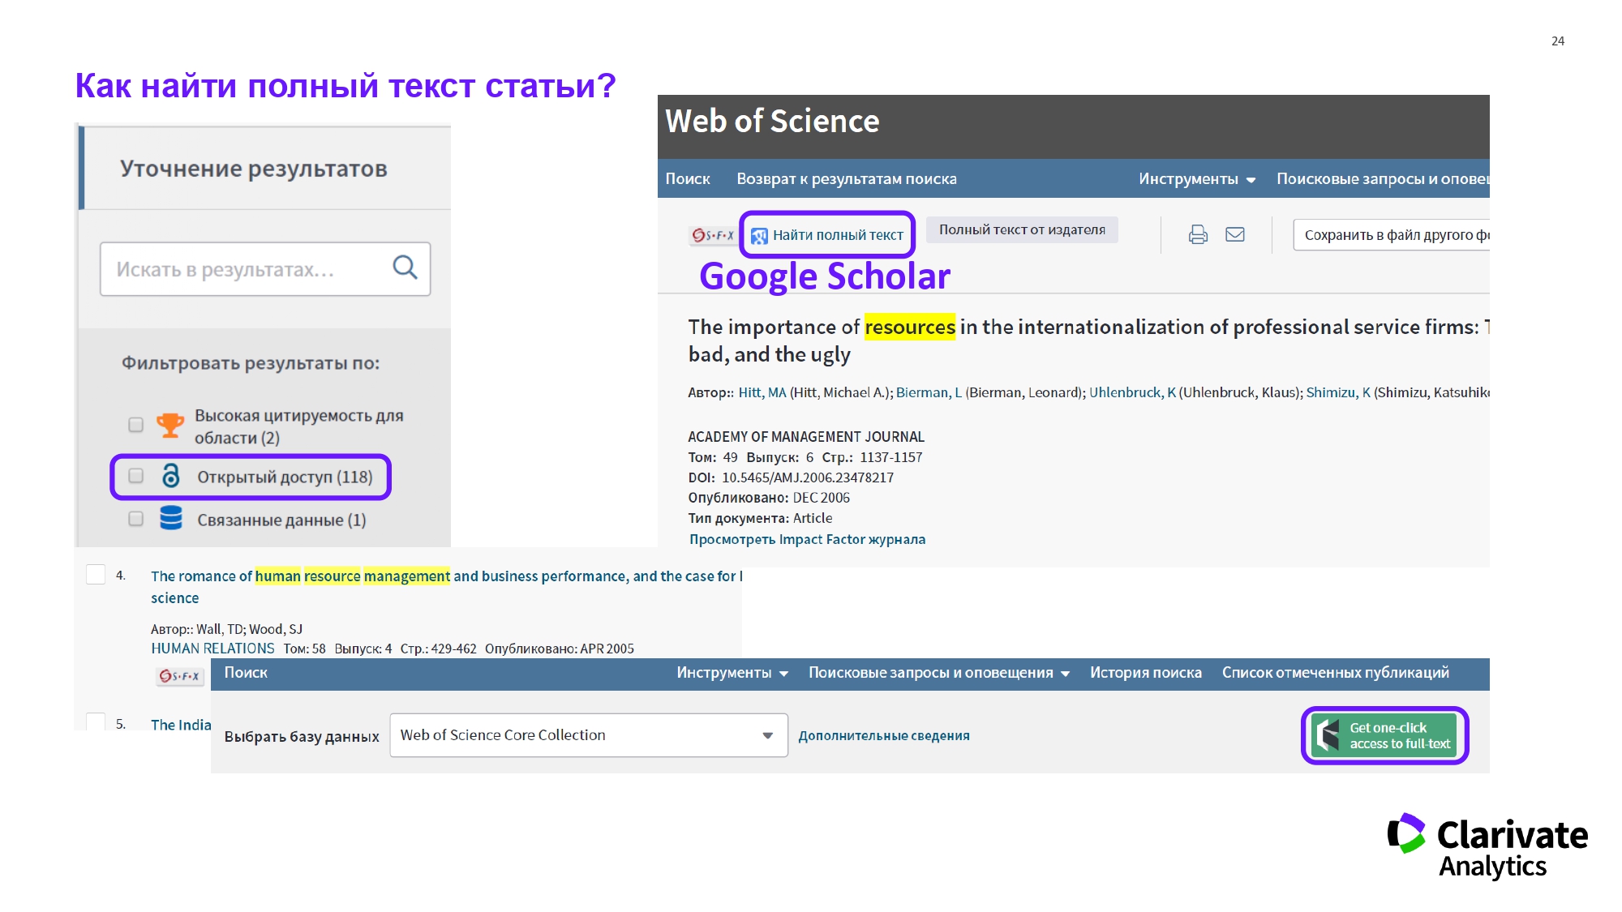Click the ACADEMY OF MANAGEMENT JOURNAL text
Viewport: 1622px width, 912px height.
[806, 437]
